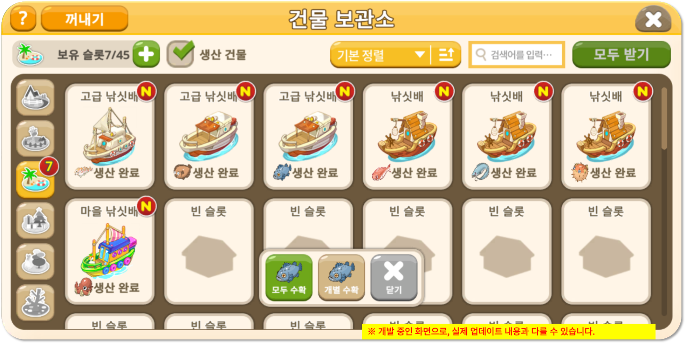Click the vertical scrollbar handle on the right
This screenshot has width=686, height=344.
tap(664, 119)
